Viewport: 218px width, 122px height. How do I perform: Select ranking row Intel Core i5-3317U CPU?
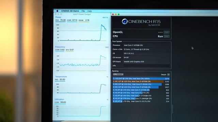coord(141,101)
